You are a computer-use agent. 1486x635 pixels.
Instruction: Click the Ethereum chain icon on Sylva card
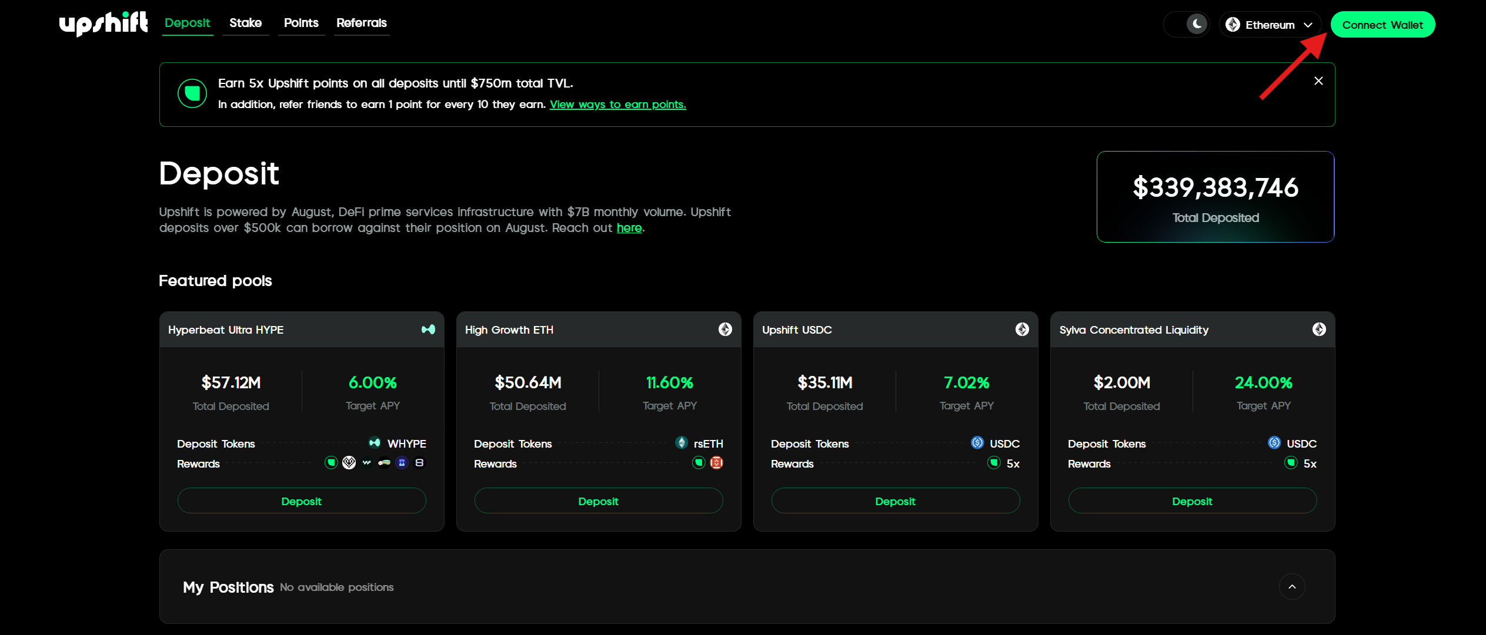1319,330
